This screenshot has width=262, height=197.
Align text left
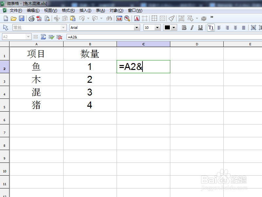pyautogui.click(x=219, y=28)
